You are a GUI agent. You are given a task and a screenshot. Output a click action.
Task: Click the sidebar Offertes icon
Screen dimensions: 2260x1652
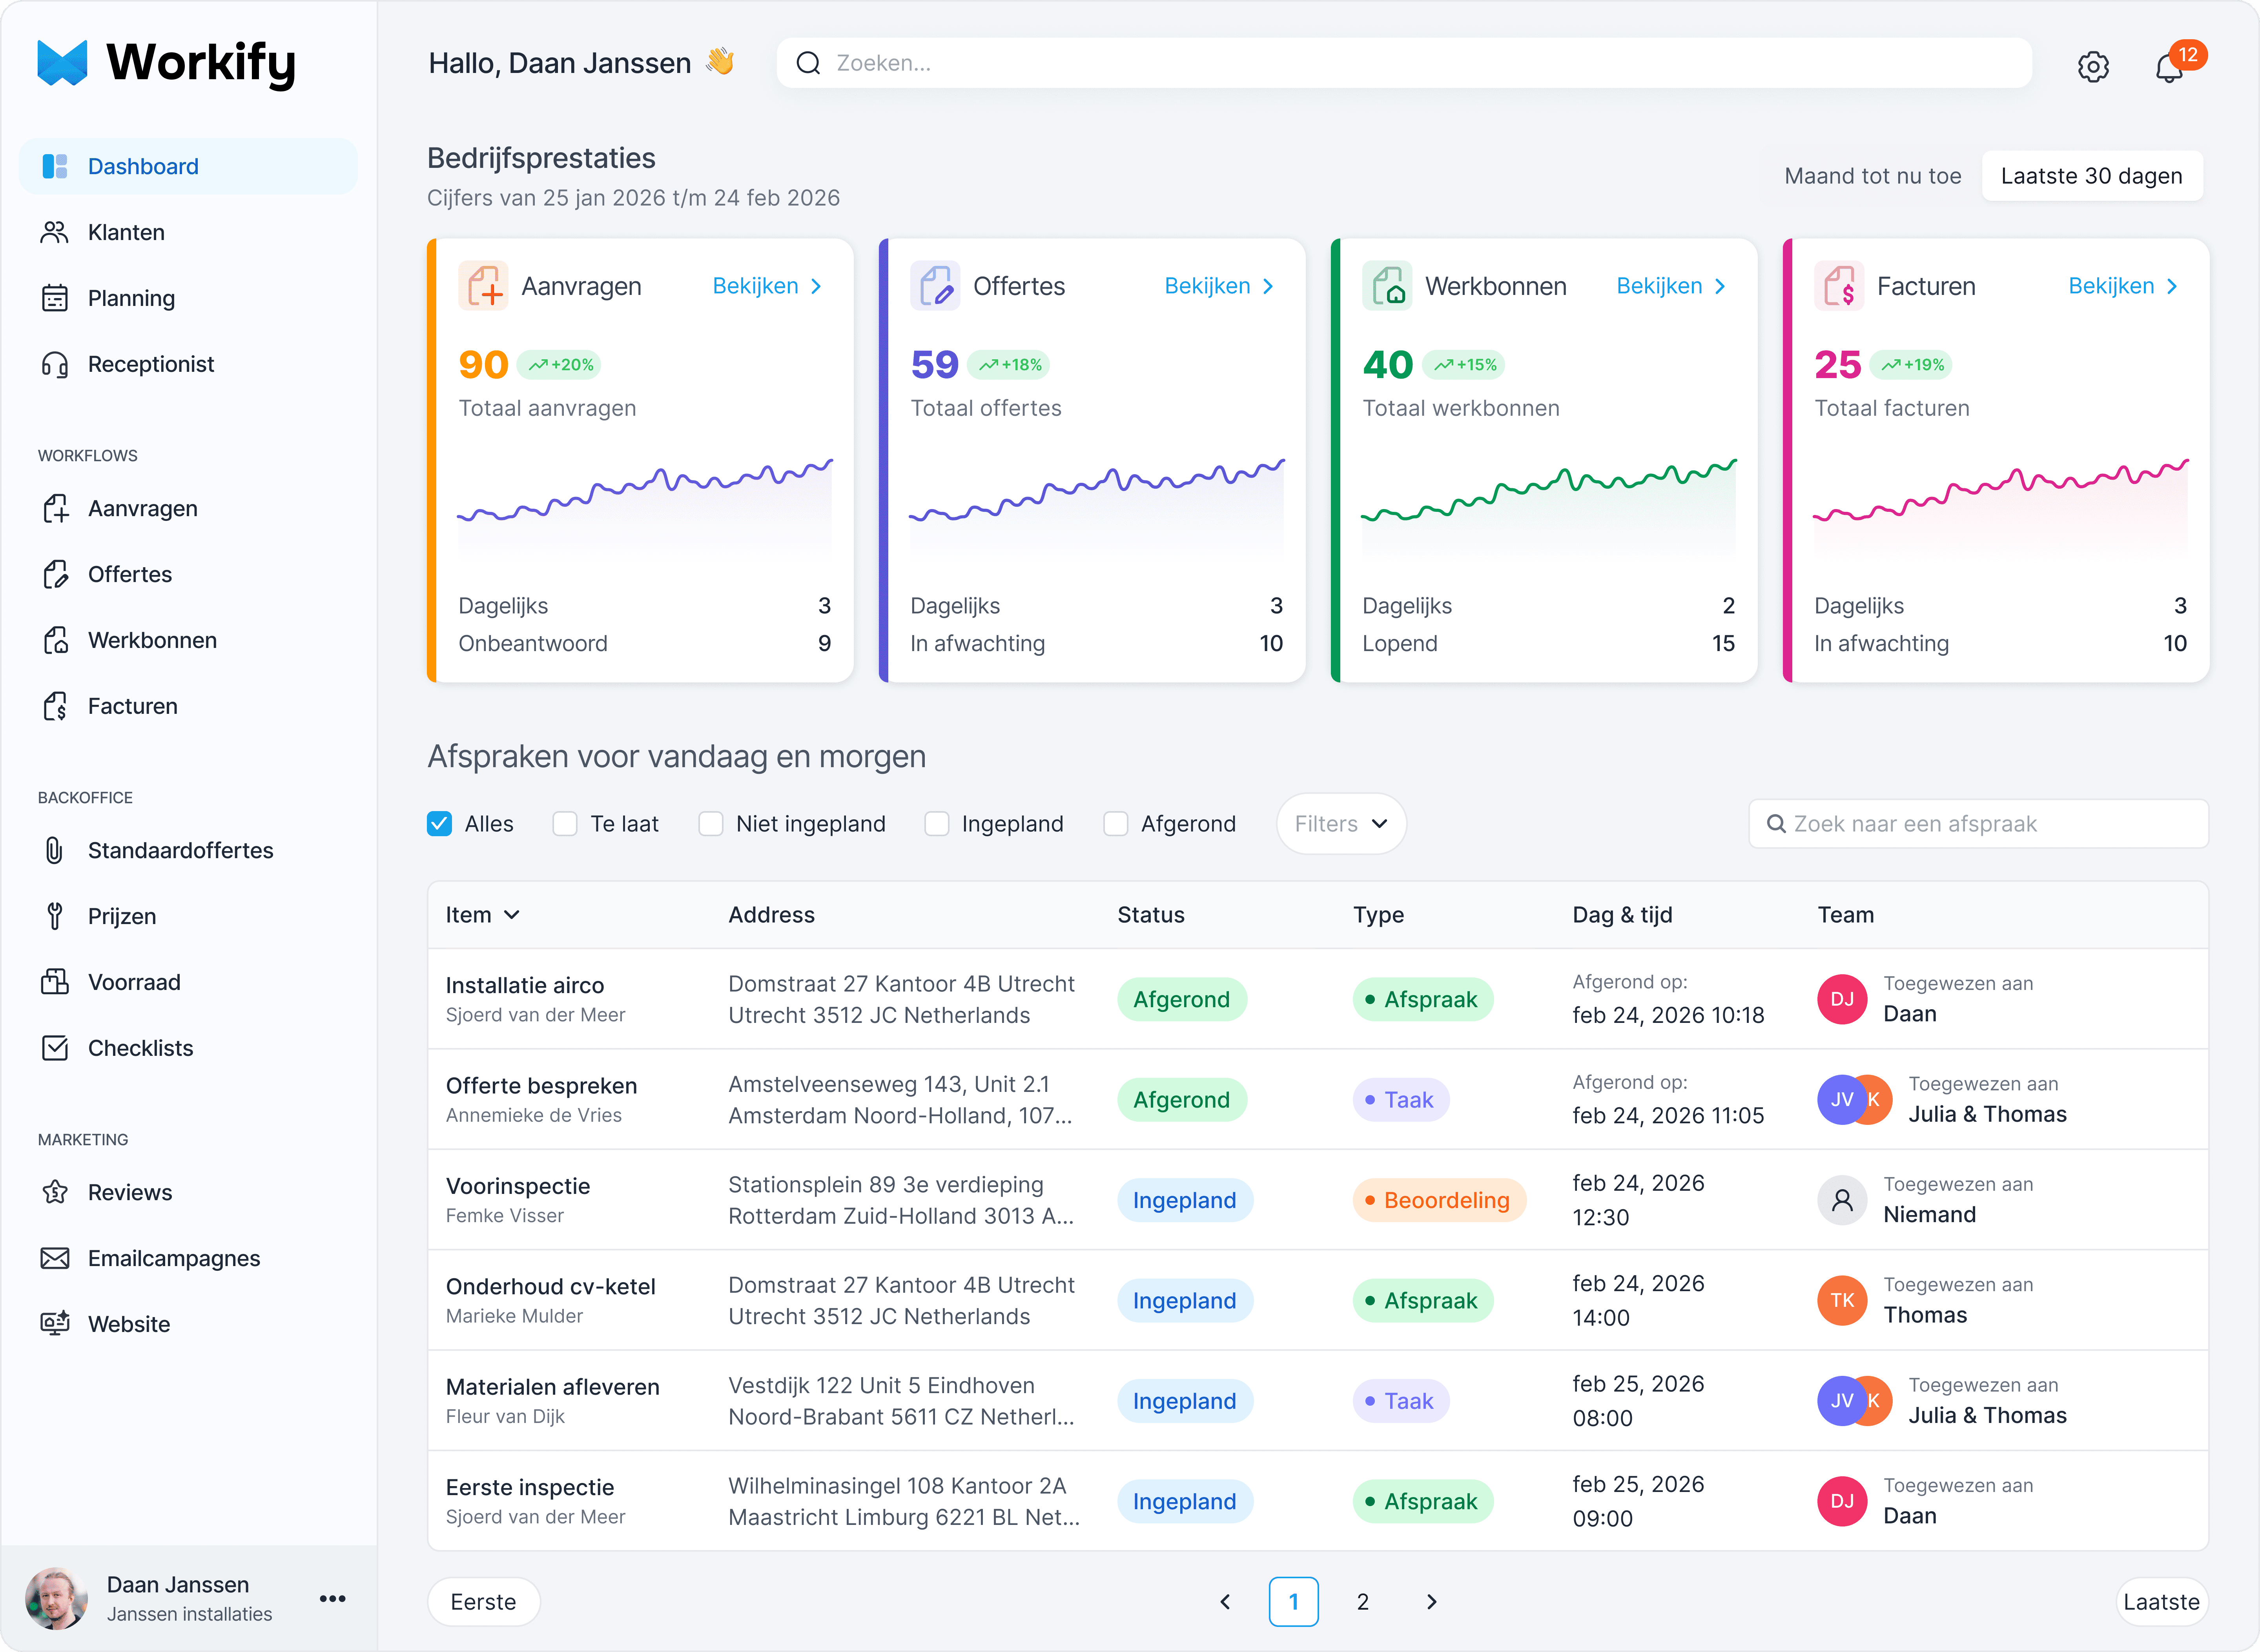(56, 574)
